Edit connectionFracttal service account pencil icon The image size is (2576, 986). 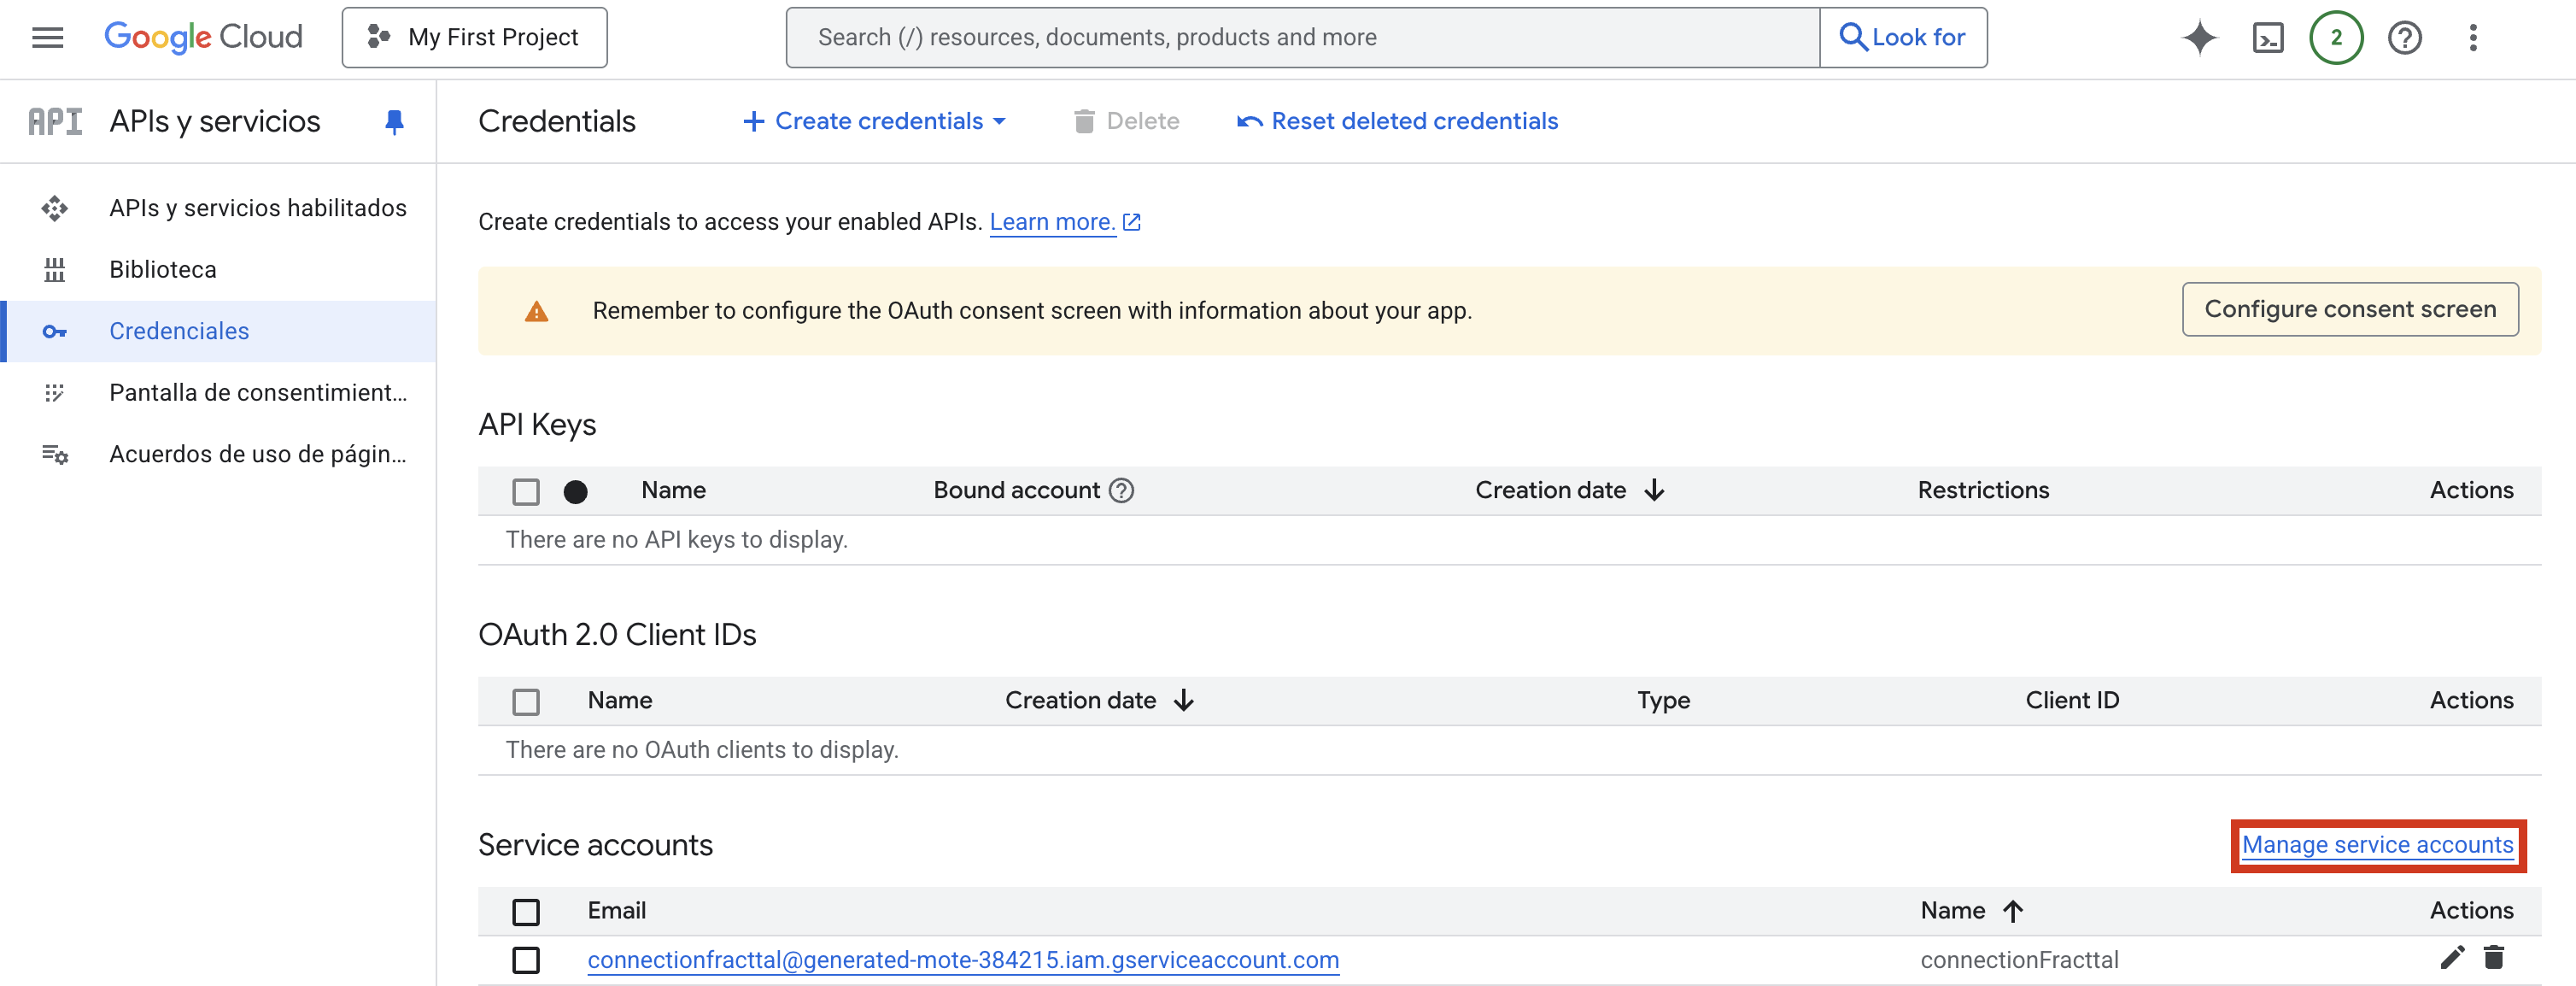coord(2451,958)
